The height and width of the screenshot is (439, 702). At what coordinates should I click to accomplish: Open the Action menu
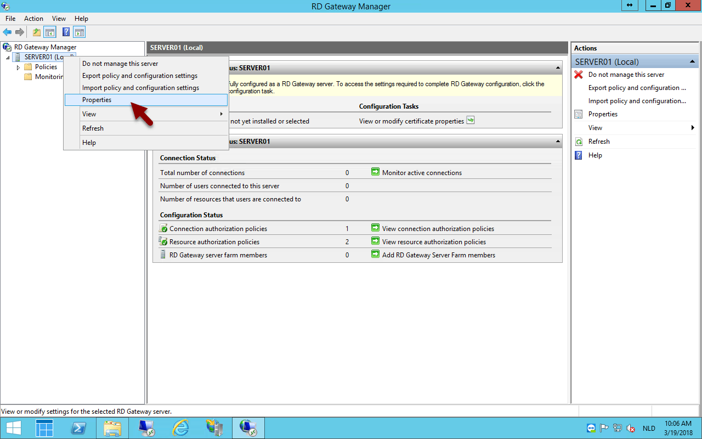pyautogui.click(x=33, y=19)
